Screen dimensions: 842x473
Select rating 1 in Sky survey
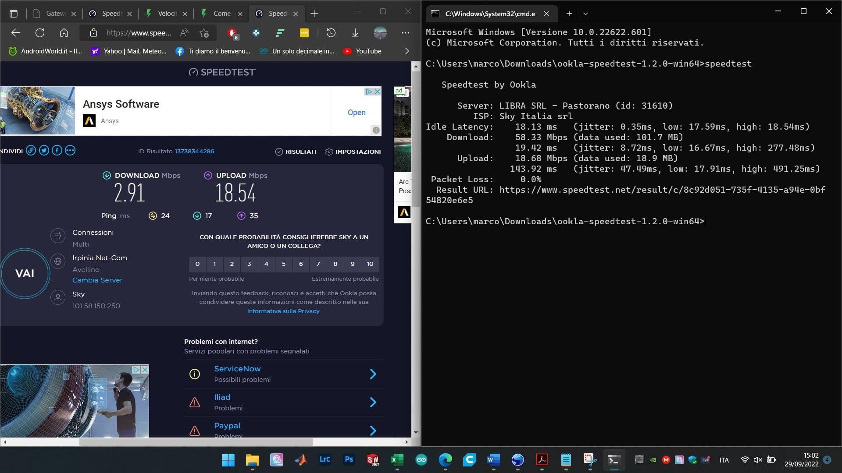point(214,264)
